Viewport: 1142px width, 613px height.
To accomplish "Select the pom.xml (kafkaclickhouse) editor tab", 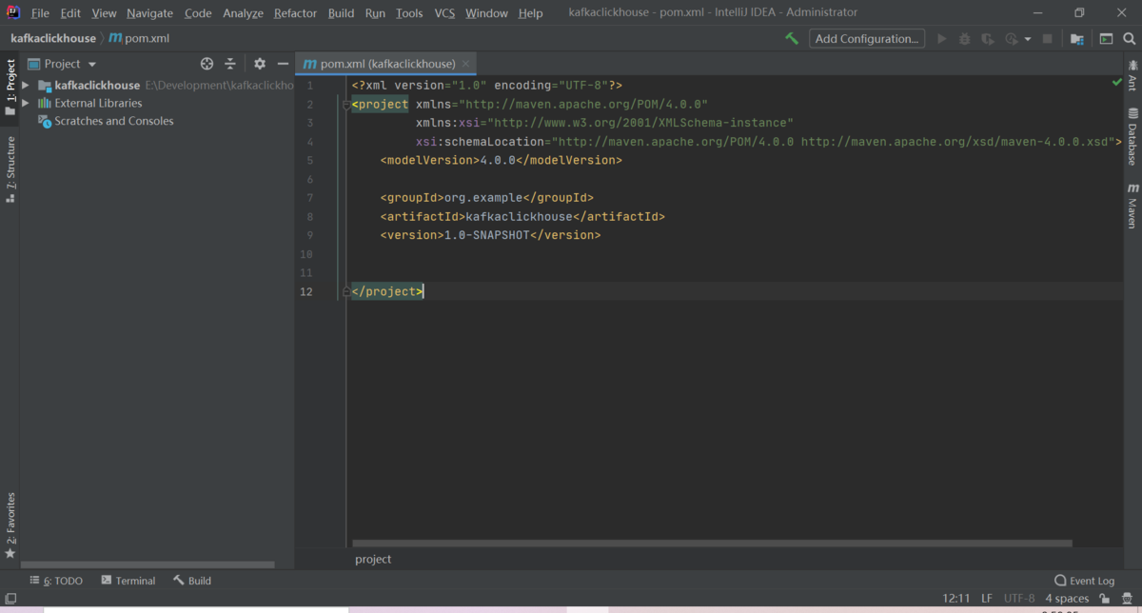I will pos(387,64).
